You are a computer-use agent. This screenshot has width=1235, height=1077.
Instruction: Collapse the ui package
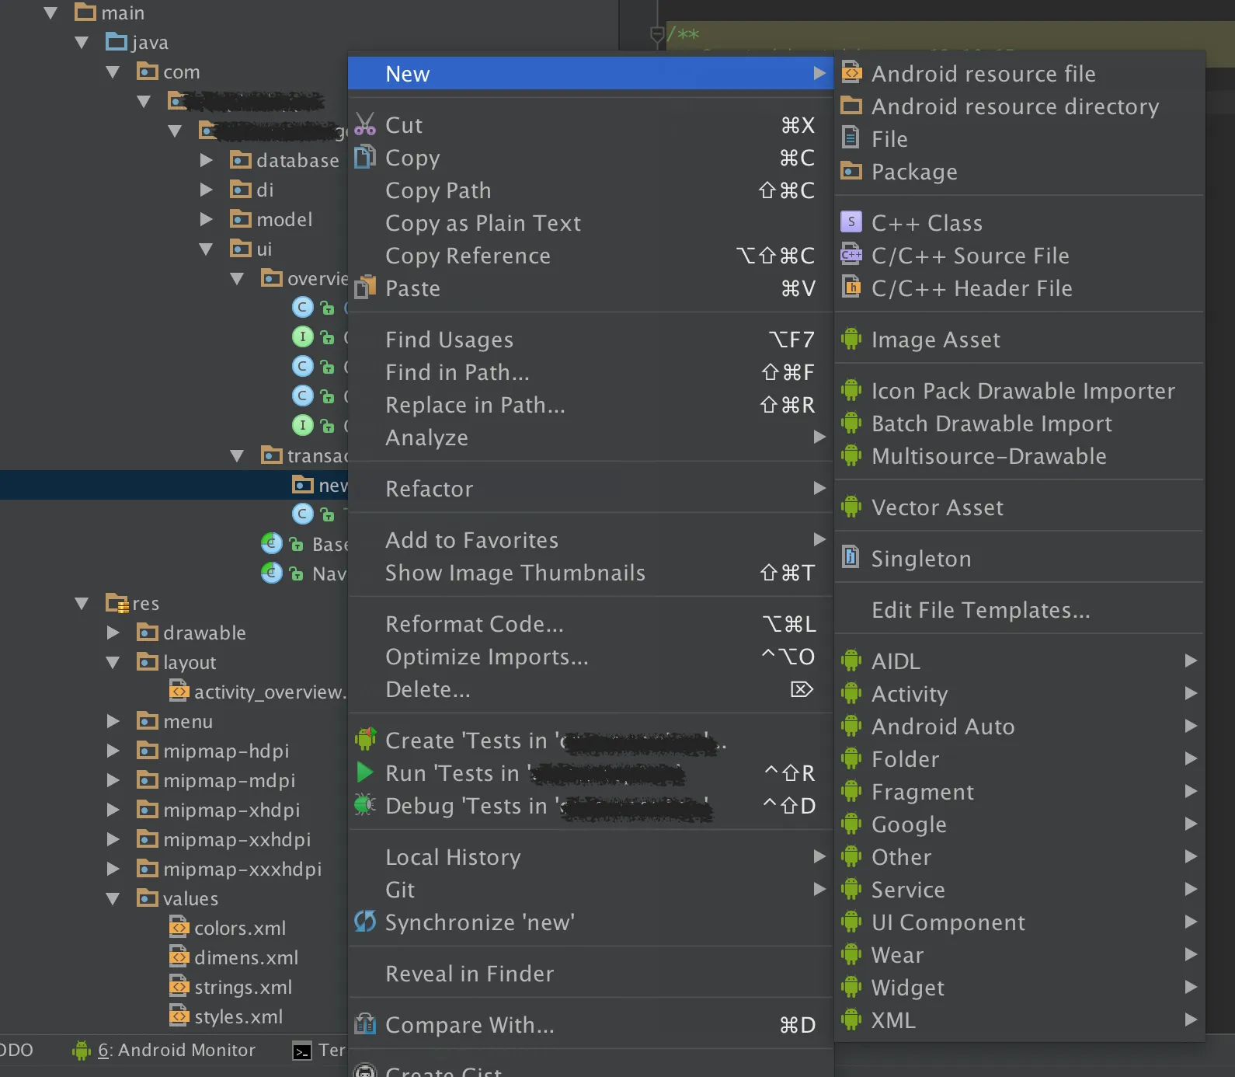(x=206, y=249)
